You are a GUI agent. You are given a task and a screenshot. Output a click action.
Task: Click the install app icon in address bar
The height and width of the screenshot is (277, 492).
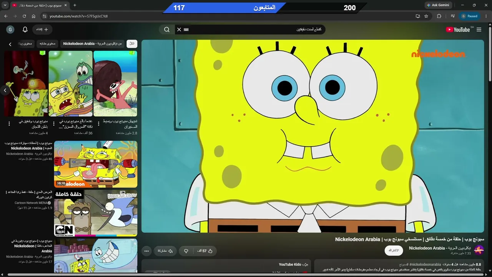[x=418, y=16]
